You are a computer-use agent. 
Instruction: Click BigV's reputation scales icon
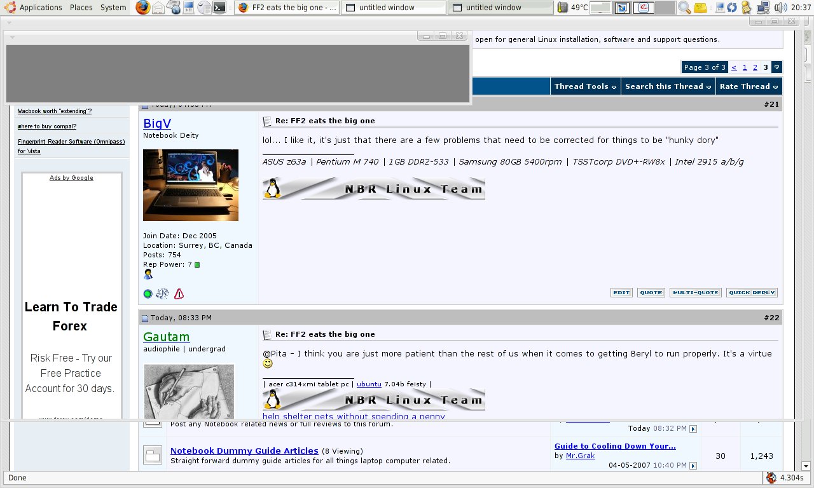(162, 294)
